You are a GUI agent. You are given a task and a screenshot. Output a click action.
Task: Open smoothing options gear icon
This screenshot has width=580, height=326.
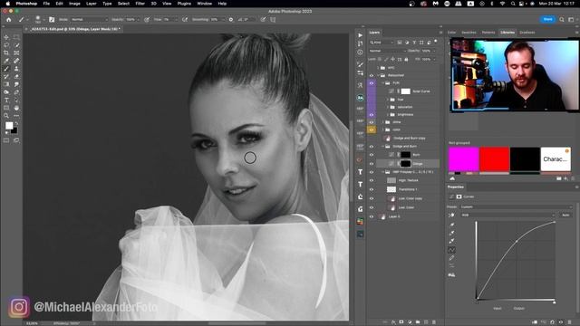(x=231, y=20)
